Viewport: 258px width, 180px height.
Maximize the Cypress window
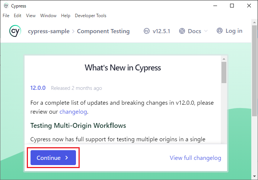(x=232, y=6)
